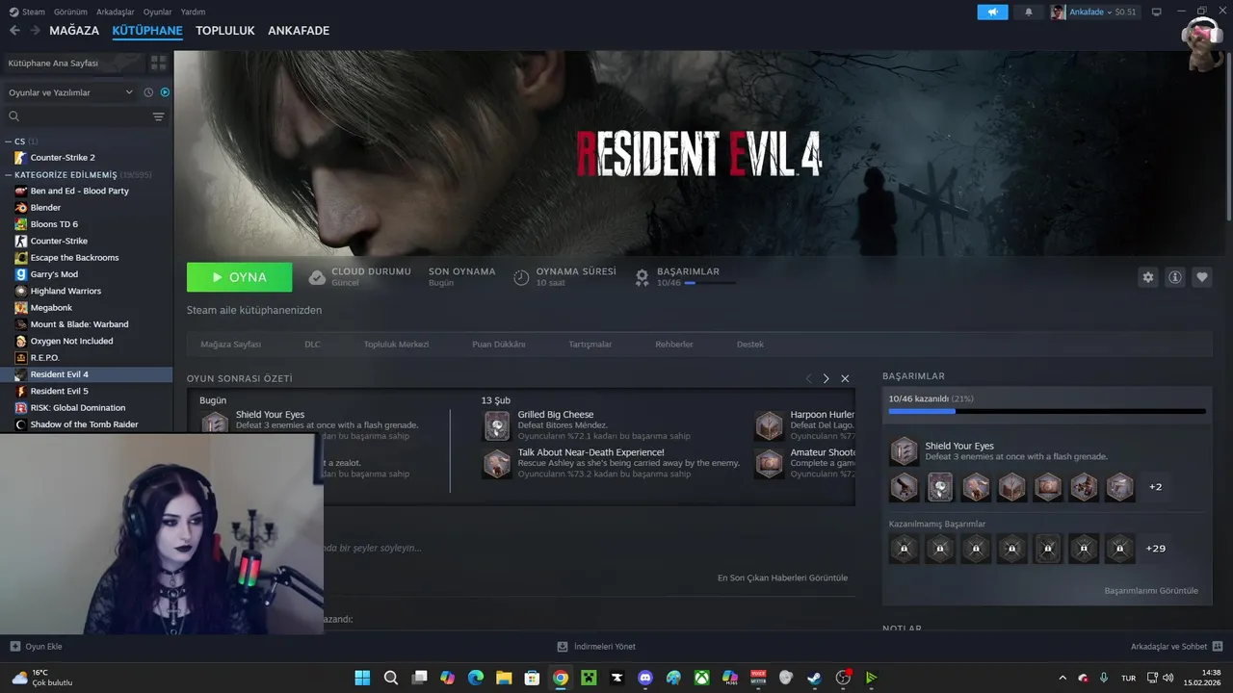Select Garry's Mod in library
1233x693 pixels.
[87, 274]
